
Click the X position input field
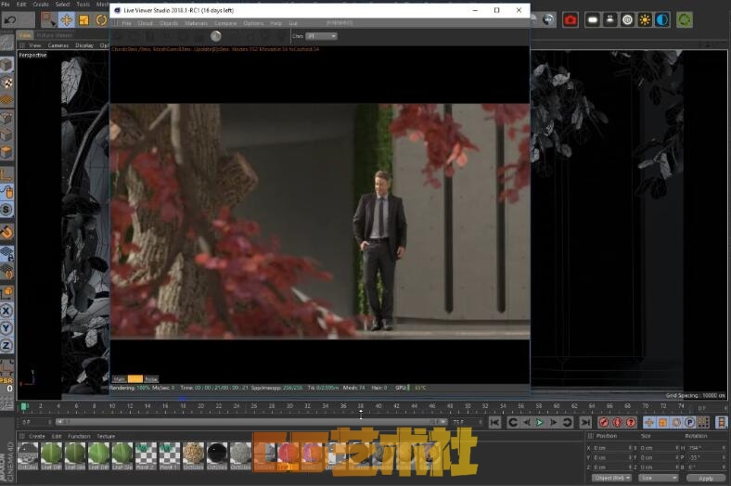pos(611,448)
